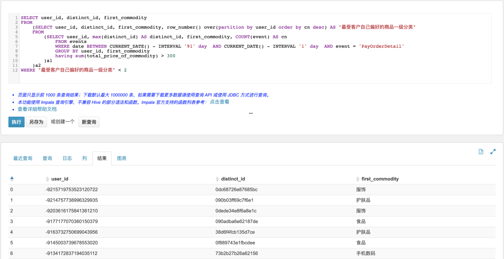
Task: Click the 执行 execute button
Action: tap(16, 122)
